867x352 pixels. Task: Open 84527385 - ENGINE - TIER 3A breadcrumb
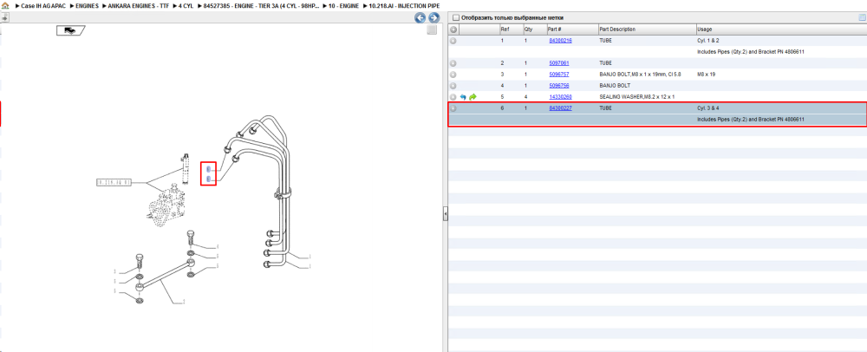[x=262, y=5]
